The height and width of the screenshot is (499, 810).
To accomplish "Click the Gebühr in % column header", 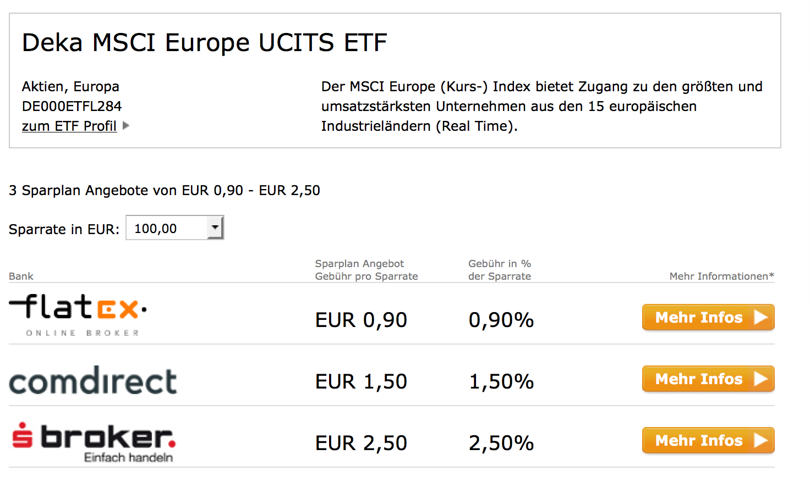I will pos(500,270).
